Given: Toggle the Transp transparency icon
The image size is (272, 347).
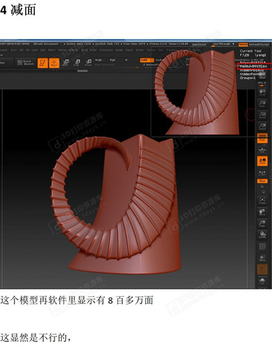Looking at the screenshot, I should click(x=262, y=258).
